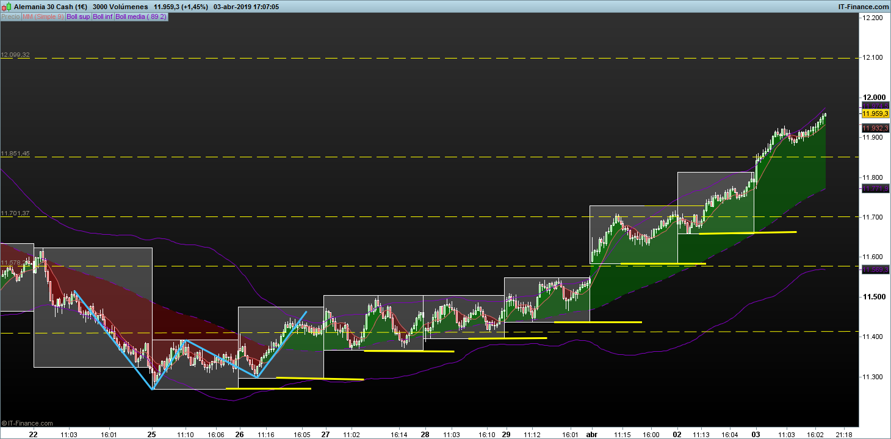The width and height of the screenshot is (891, 439).
Task: Open the Boll media (89 2) indicator label
Action: (x=141, y=17)
